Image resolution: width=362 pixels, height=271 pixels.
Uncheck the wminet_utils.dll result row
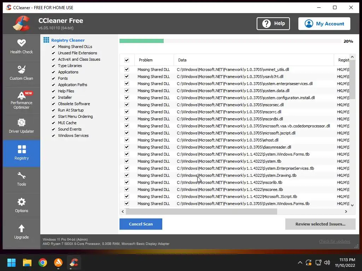click(x=127, y=70)
